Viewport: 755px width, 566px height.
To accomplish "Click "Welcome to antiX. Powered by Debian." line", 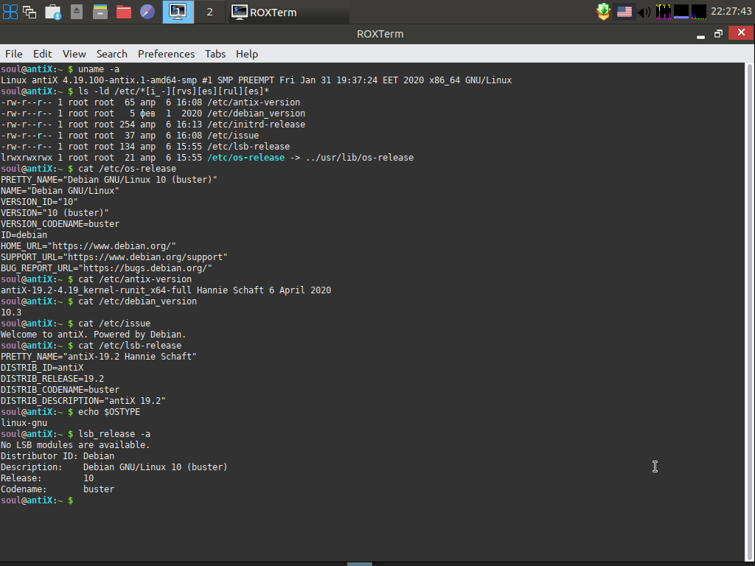I will click(94, 335).
